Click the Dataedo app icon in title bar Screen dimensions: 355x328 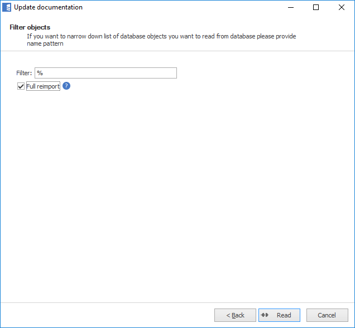[x=7, y=7]
